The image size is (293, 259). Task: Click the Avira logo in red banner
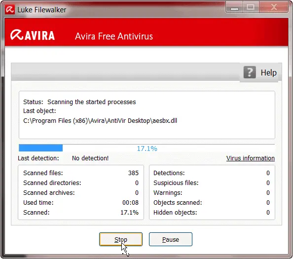tap(33, 35)
